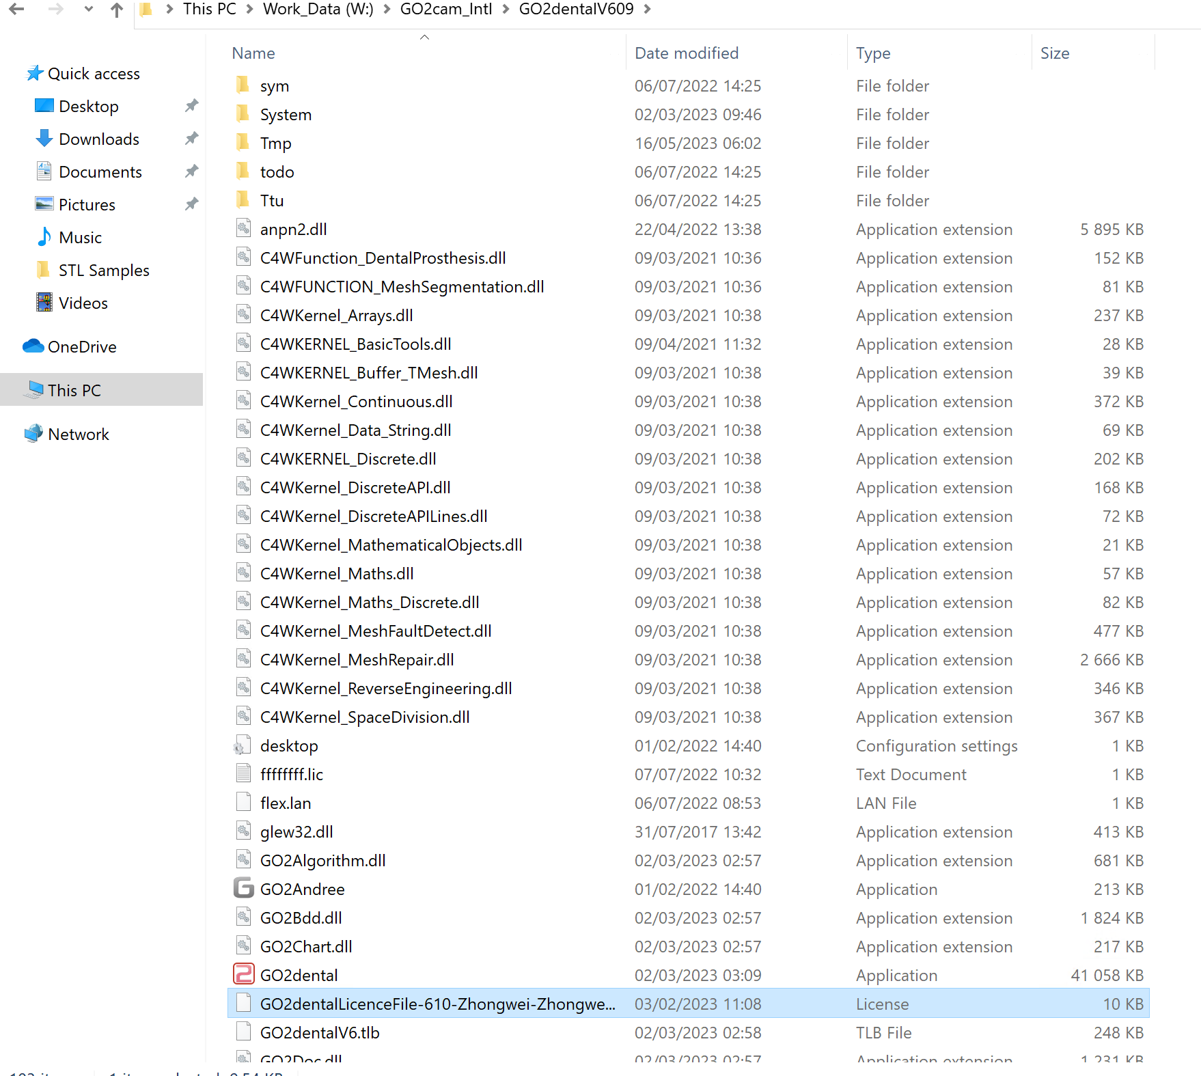Expand the chevron after This PC in breadcrumb

(250, 10)
